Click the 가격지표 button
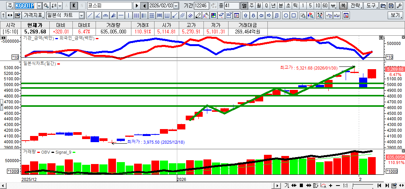 click(34, 15)
